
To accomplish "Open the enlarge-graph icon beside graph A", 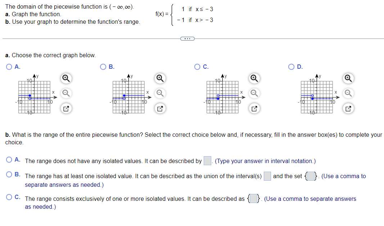I will point(65,108).
